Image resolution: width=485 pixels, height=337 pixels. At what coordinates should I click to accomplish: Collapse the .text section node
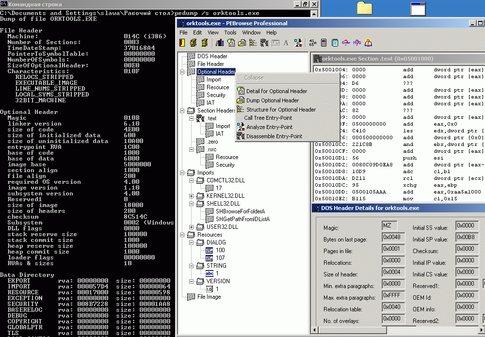pos(192,118)
